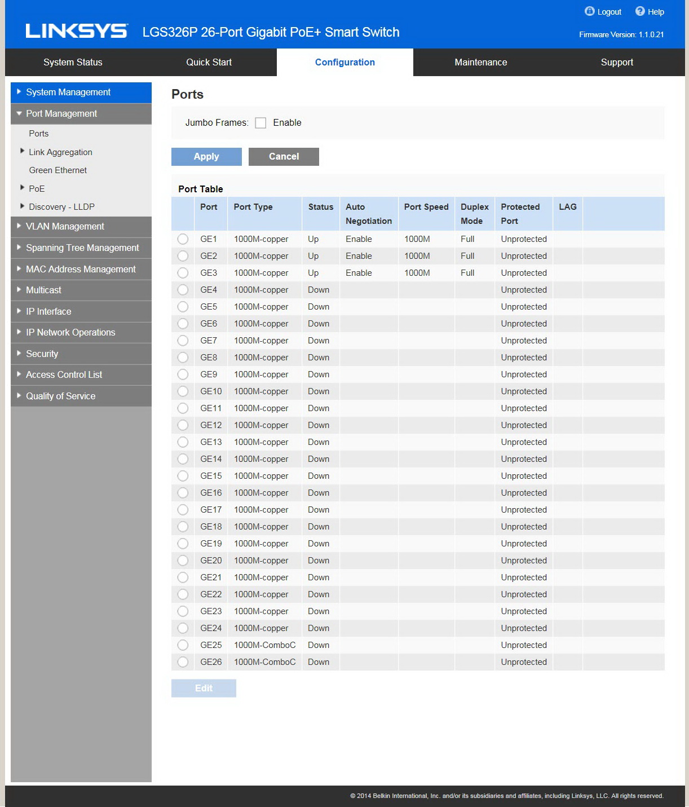Select the GE16 port radio button
The width and height of the screenshot is (689, 807).
click(x=183, y=493)
